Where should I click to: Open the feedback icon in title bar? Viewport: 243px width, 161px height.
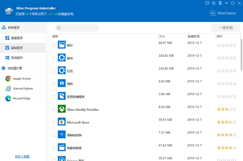tap(207, 3)
